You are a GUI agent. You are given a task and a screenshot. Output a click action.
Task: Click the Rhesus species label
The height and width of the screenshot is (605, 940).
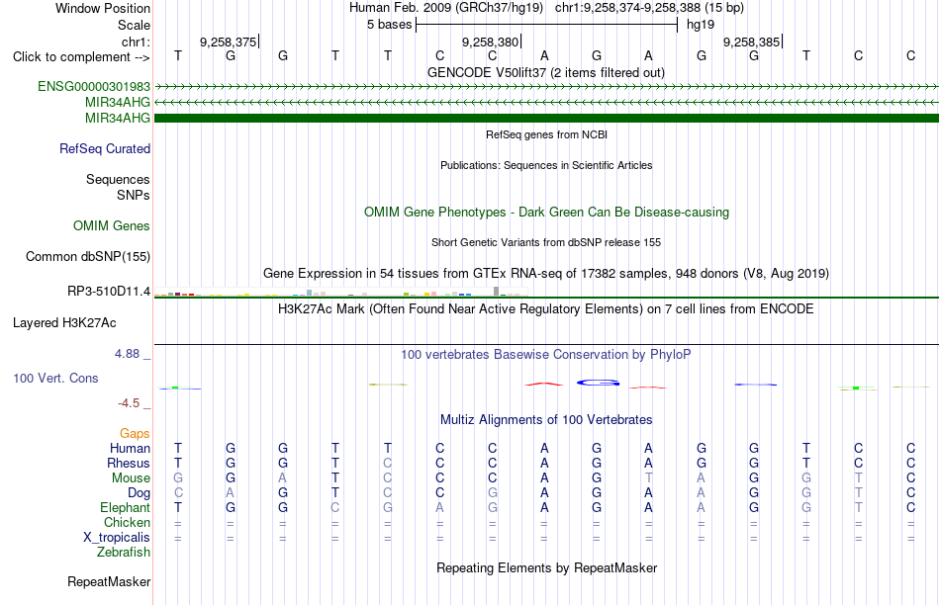[129, 463]
